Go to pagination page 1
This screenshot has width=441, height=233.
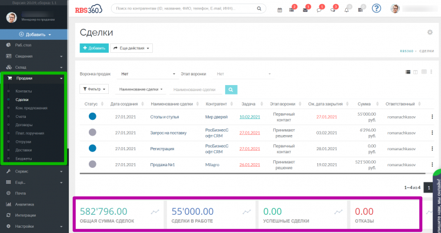click(x=429, y=188)
